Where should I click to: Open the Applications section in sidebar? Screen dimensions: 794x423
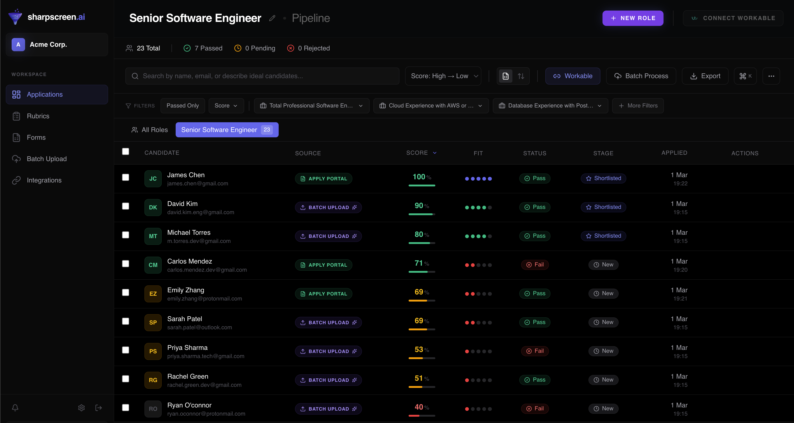pyautogui.click(x=45, y=94)
